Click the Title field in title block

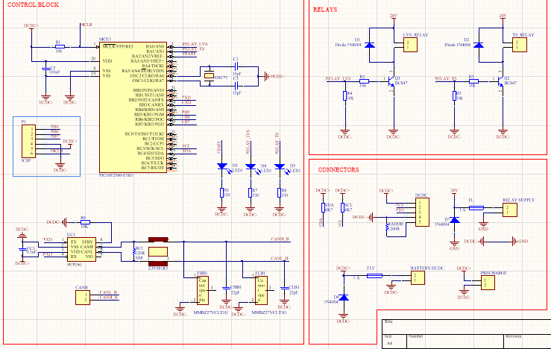[x=466, y=327]
